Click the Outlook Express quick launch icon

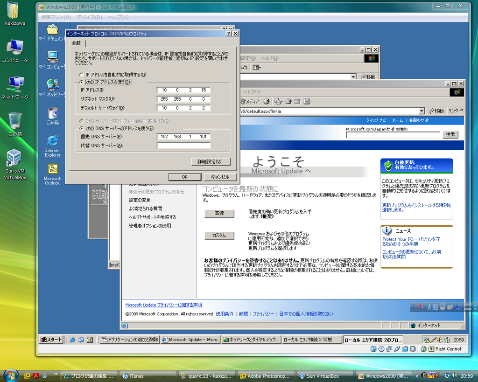(81, 340)
